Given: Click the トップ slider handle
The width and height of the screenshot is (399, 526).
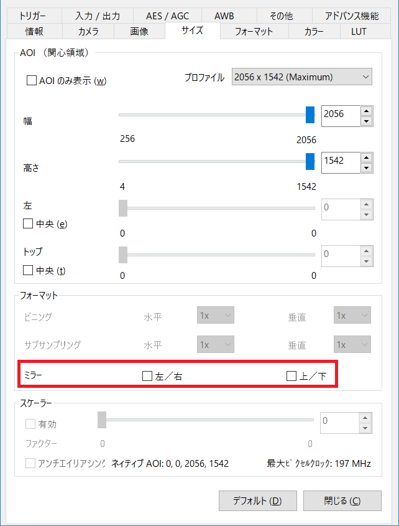Looking at the screenshot, I should pos(123,255).
